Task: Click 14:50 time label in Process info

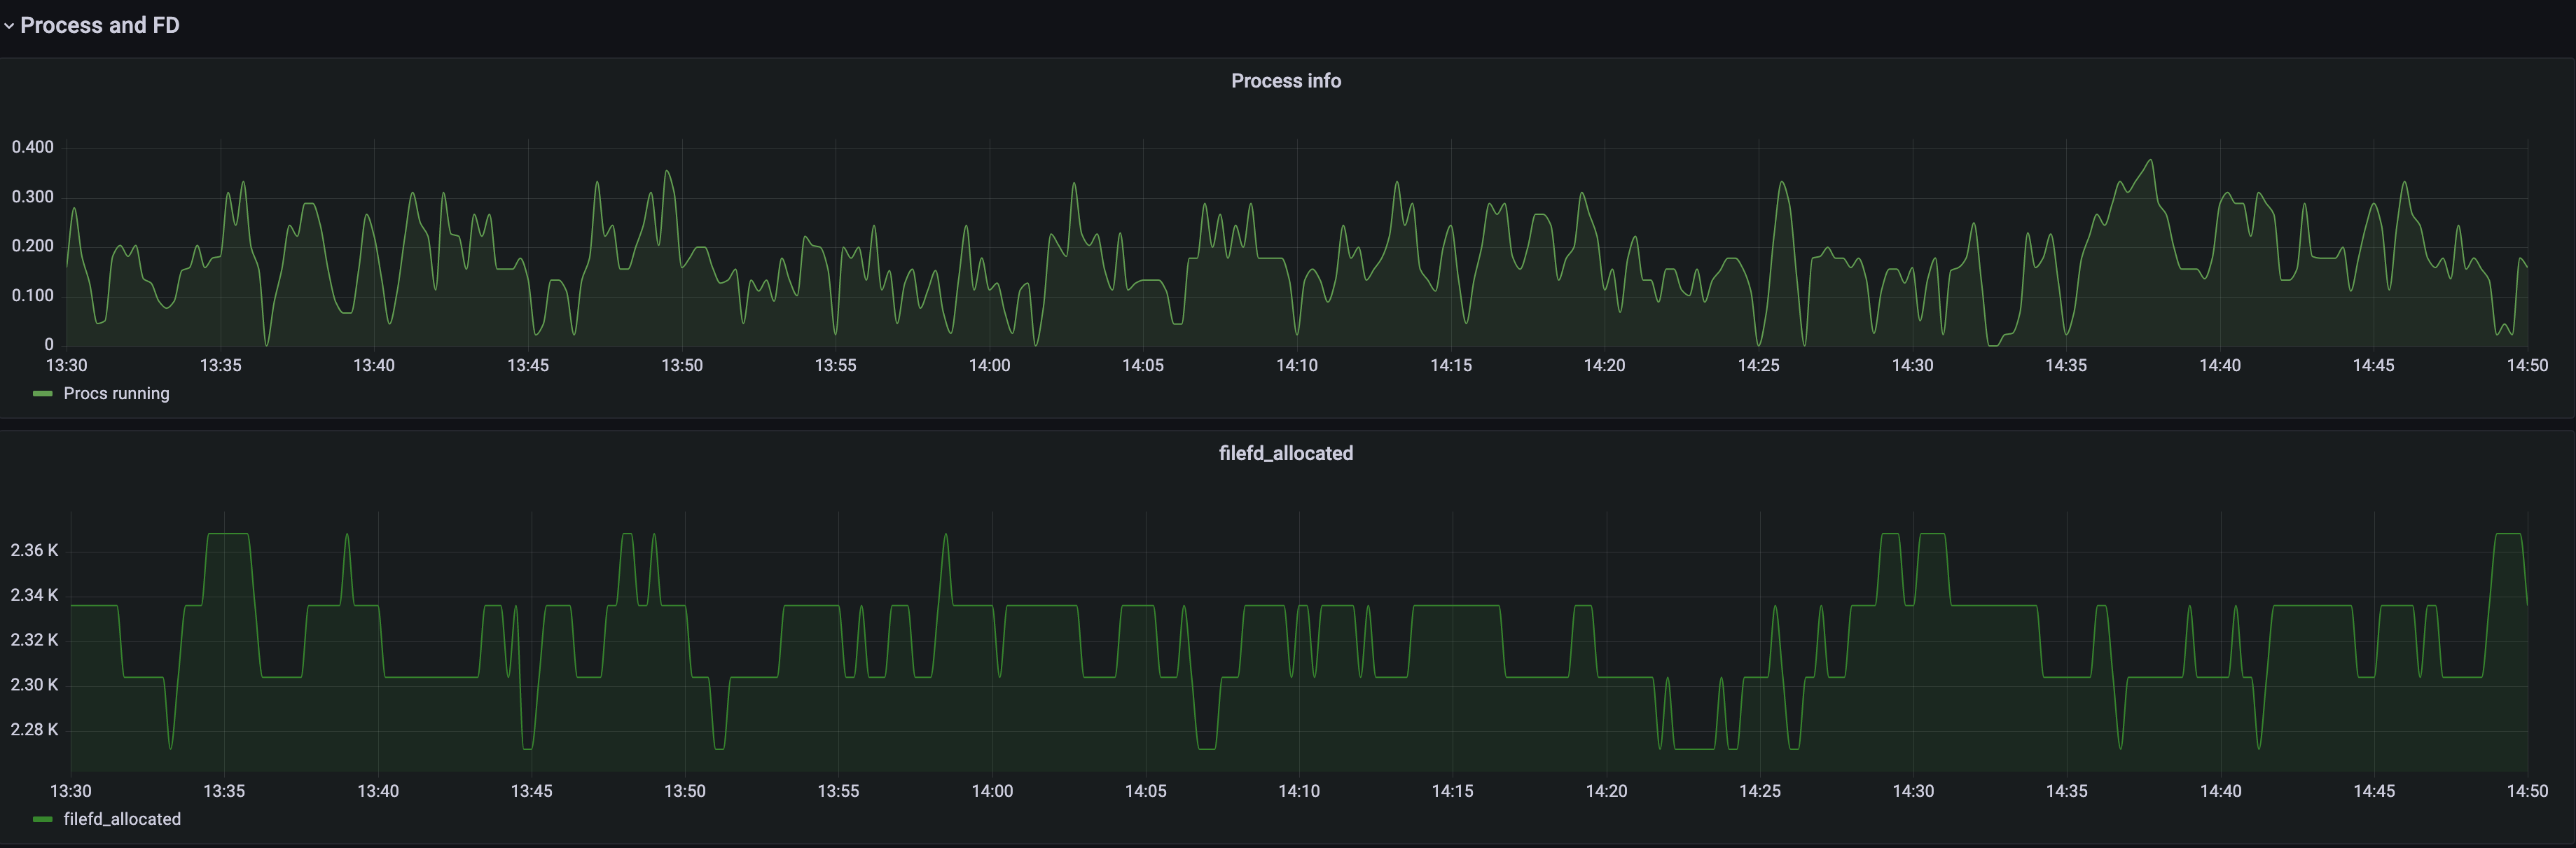Action: pos(2527,366)
